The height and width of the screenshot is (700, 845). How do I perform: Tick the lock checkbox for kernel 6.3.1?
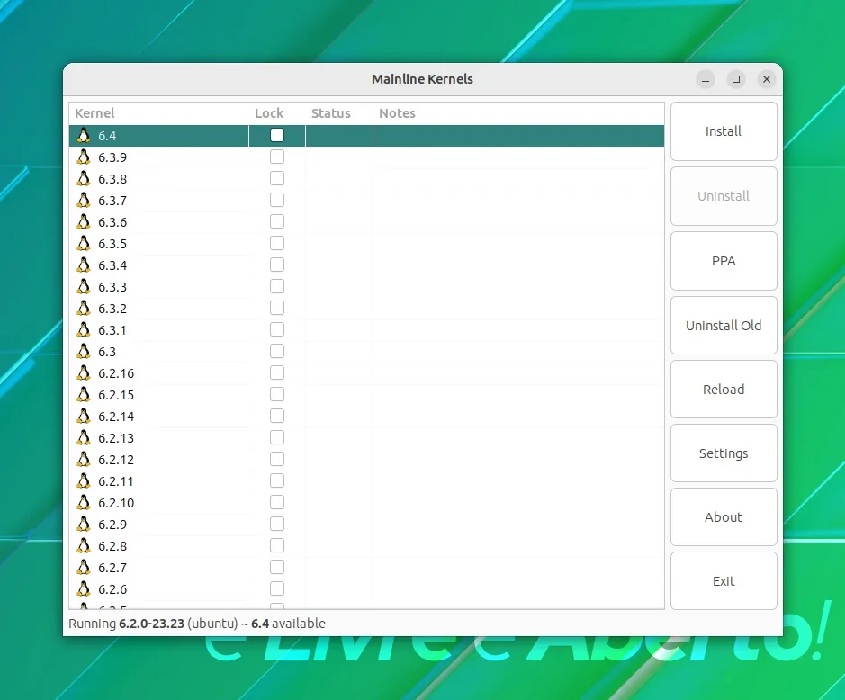(x=277, y=328)
